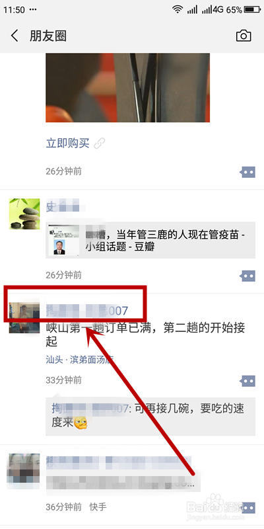Screen dimensions: 264x529
Task: Open 汕头 · 滨弟面汤店 location link
Action: pyautogui.click(x=79, y=360)
